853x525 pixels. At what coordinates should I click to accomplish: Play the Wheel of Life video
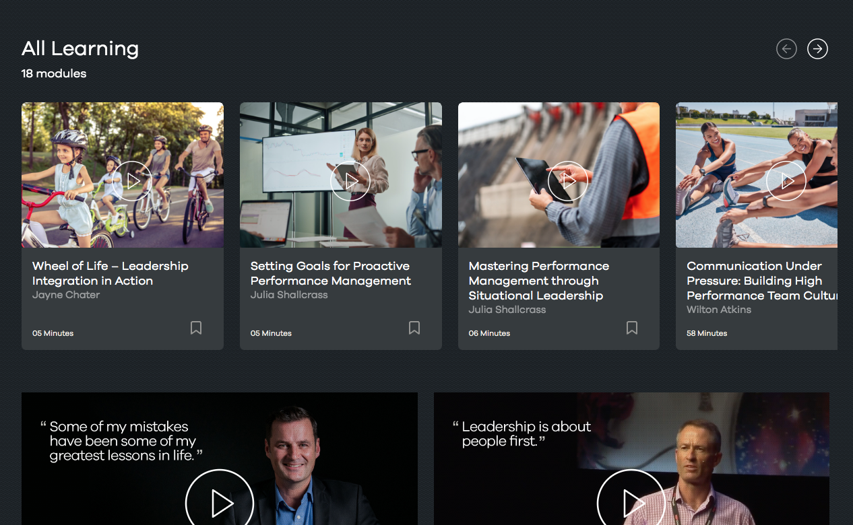pyautogui.click(x=133, y=181)
